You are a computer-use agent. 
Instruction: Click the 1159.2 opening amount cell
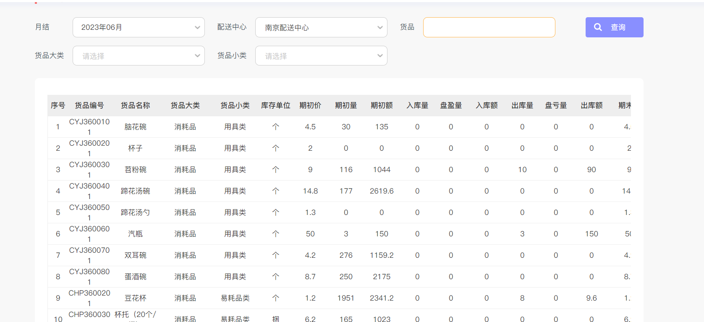click(382, 255)
